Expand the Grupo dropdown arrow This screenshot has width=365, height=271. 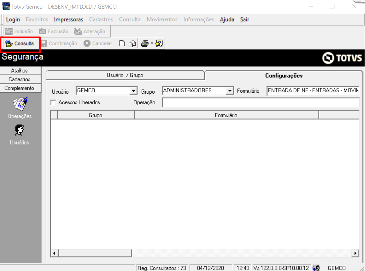tap(230, 91)
